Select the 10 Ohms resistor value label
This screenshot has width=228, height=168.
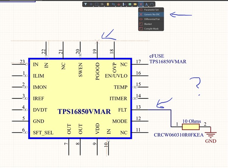click(192, 121)
